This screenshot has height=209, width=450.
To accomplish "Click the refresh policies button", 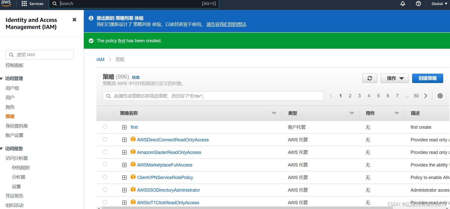I will point(370,78).
